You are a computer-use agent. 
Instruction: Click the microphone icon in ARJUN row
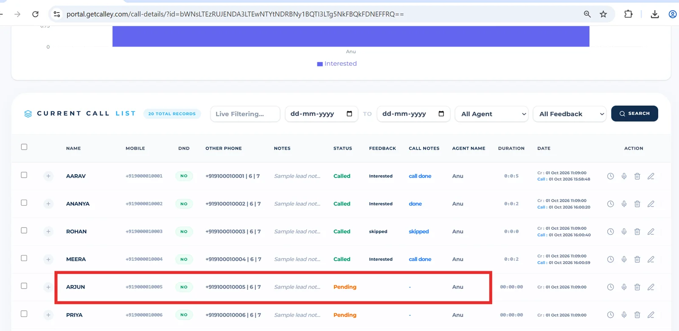[x=624, y=287]
